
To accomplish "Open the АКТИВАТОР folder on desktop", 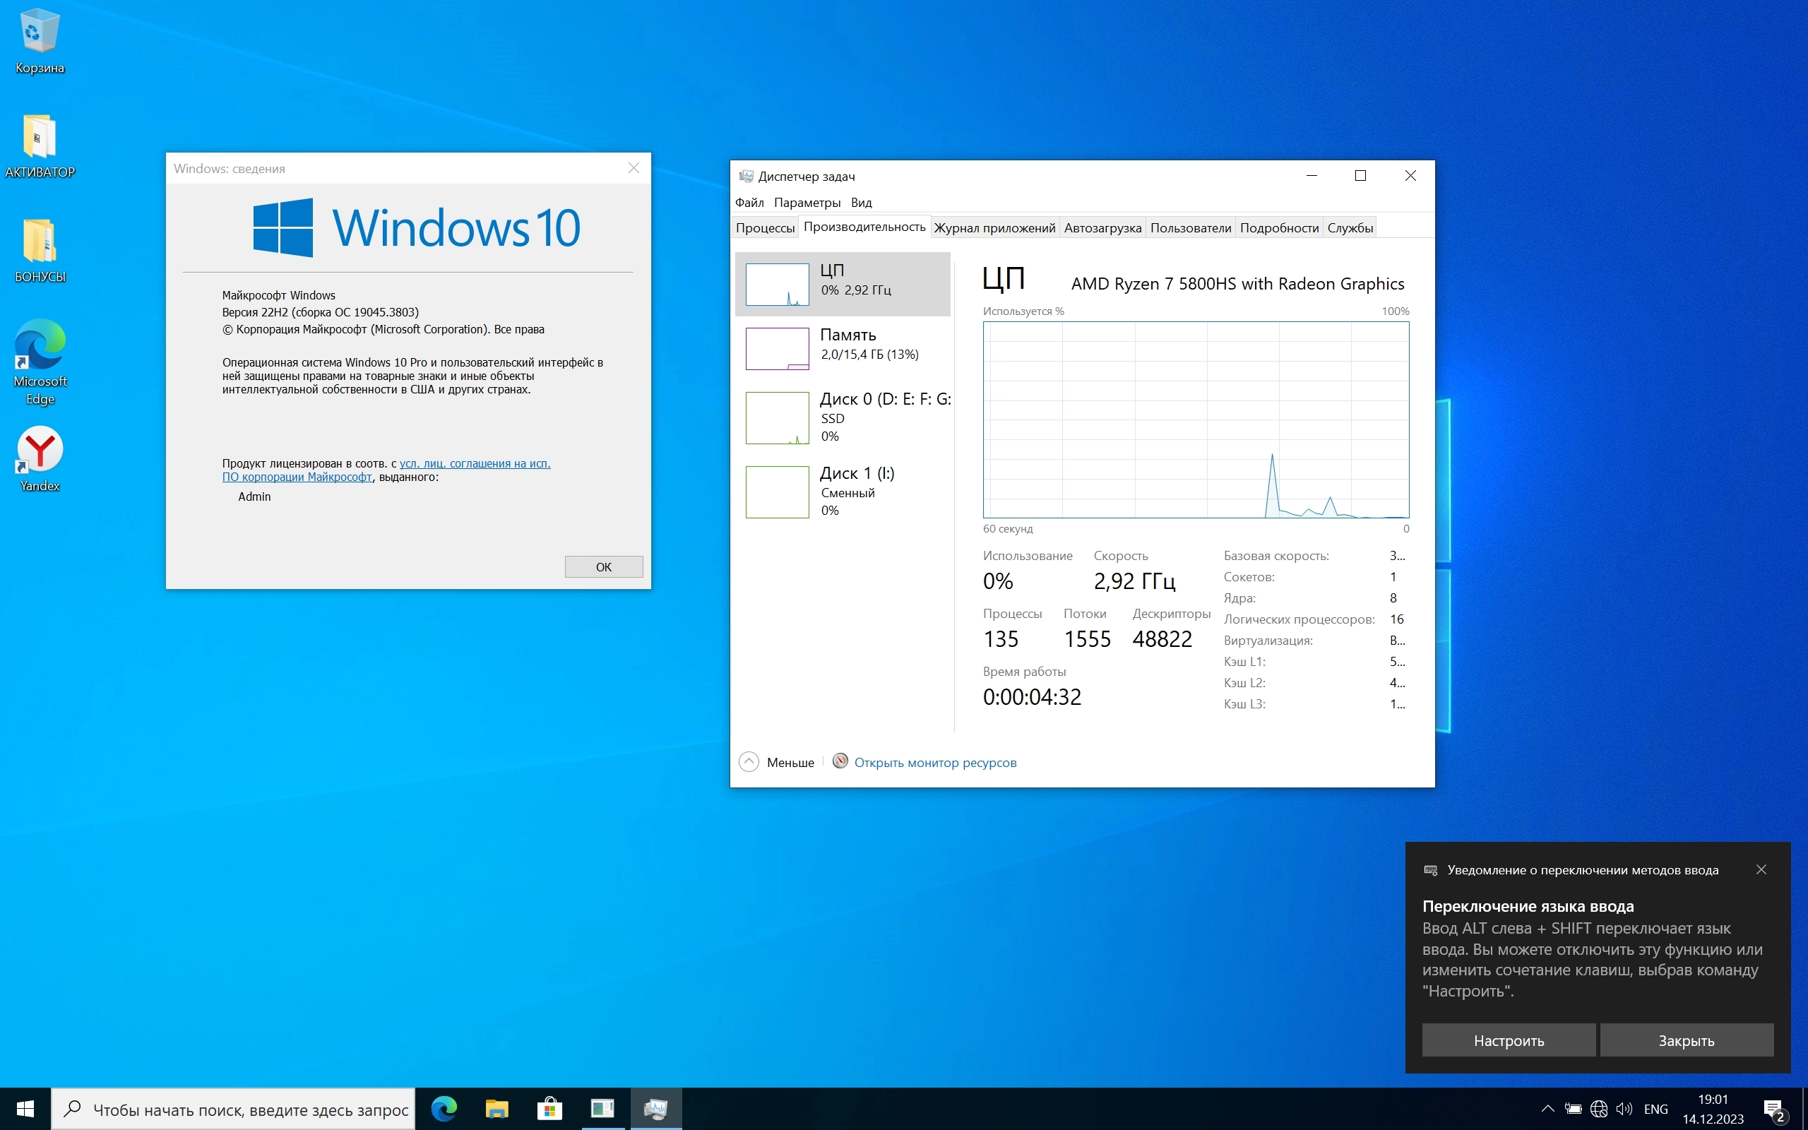I will 39,138.
